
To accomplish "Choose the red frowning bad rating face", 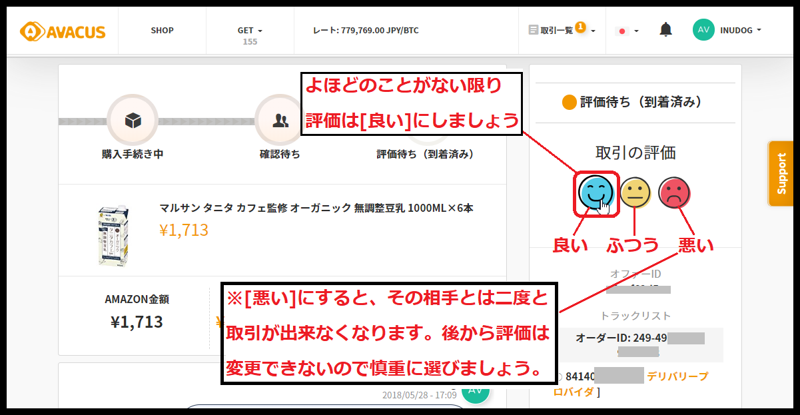I will point(674,193).
